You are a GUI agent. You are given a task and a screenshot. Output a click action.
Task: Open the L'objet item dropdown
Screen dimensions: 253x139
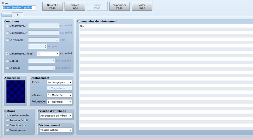[x=42, y=61]
